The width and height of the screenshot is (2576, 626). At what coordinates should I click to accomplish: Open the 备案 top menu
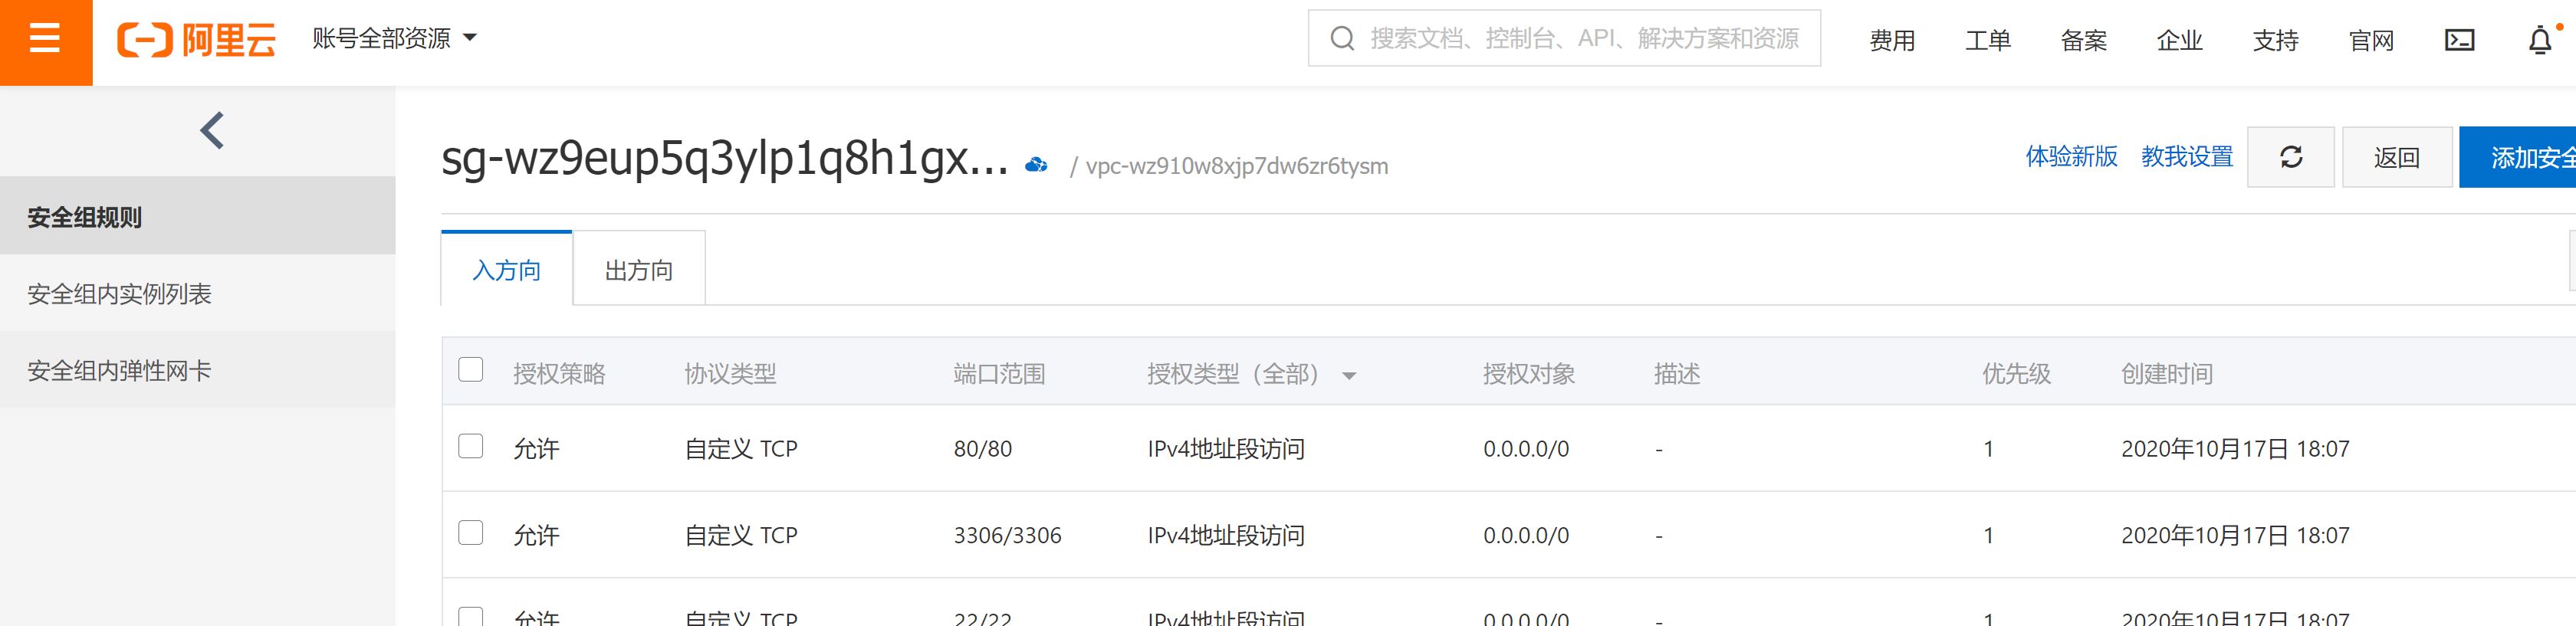coord(2084,40)
